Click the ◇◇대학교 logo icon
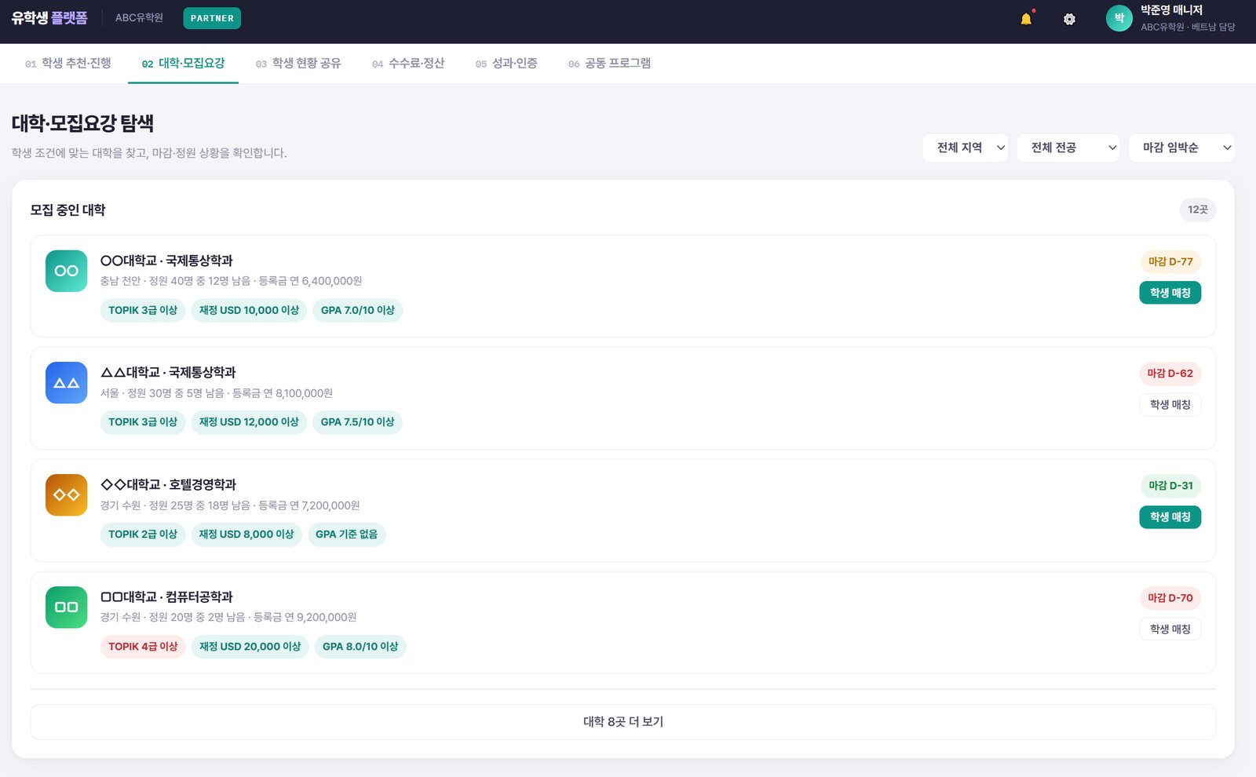 (x=66, y=494)
